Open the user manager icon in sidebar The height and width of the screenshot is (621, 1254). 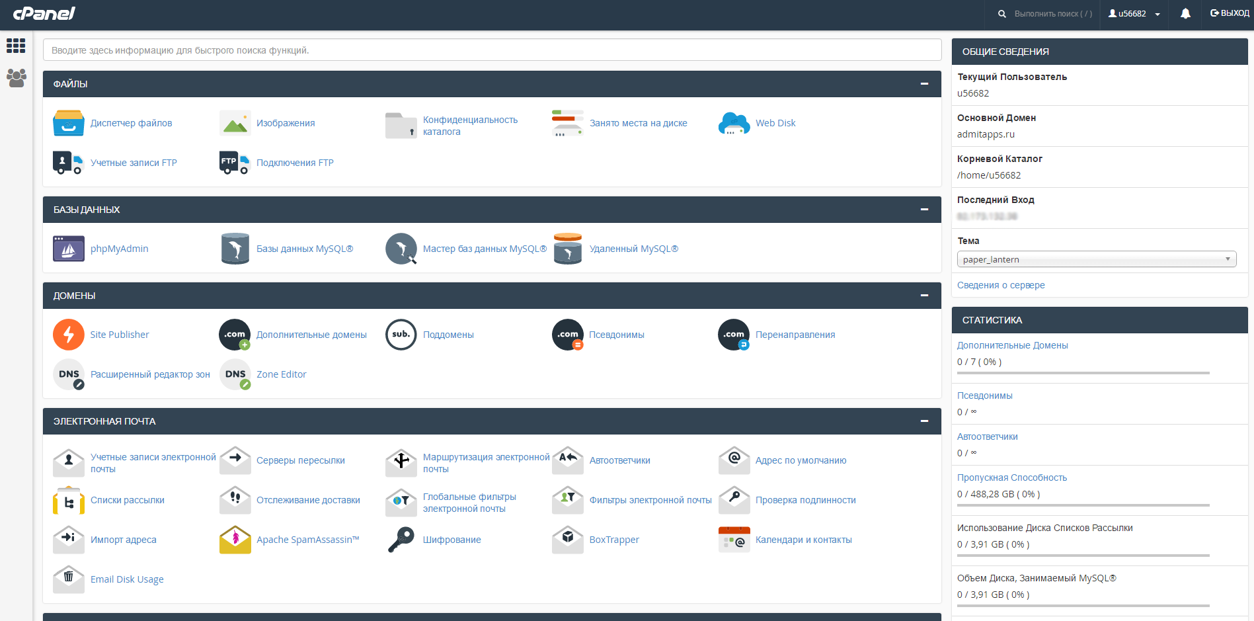16,78
